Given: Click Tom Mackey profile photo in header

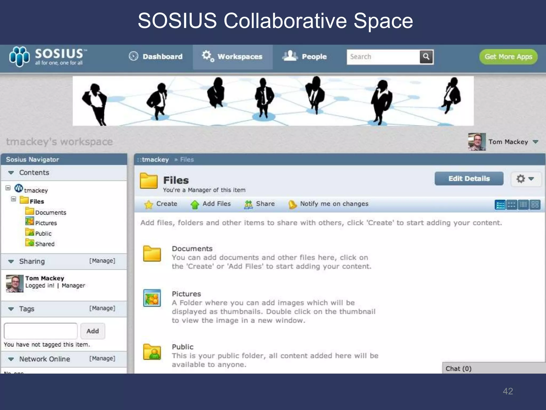Looking at the screenshot, I should 477,142.
